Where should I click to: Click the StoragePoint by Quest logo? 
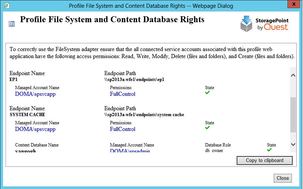pyautogui.click(x=264, y=24)
